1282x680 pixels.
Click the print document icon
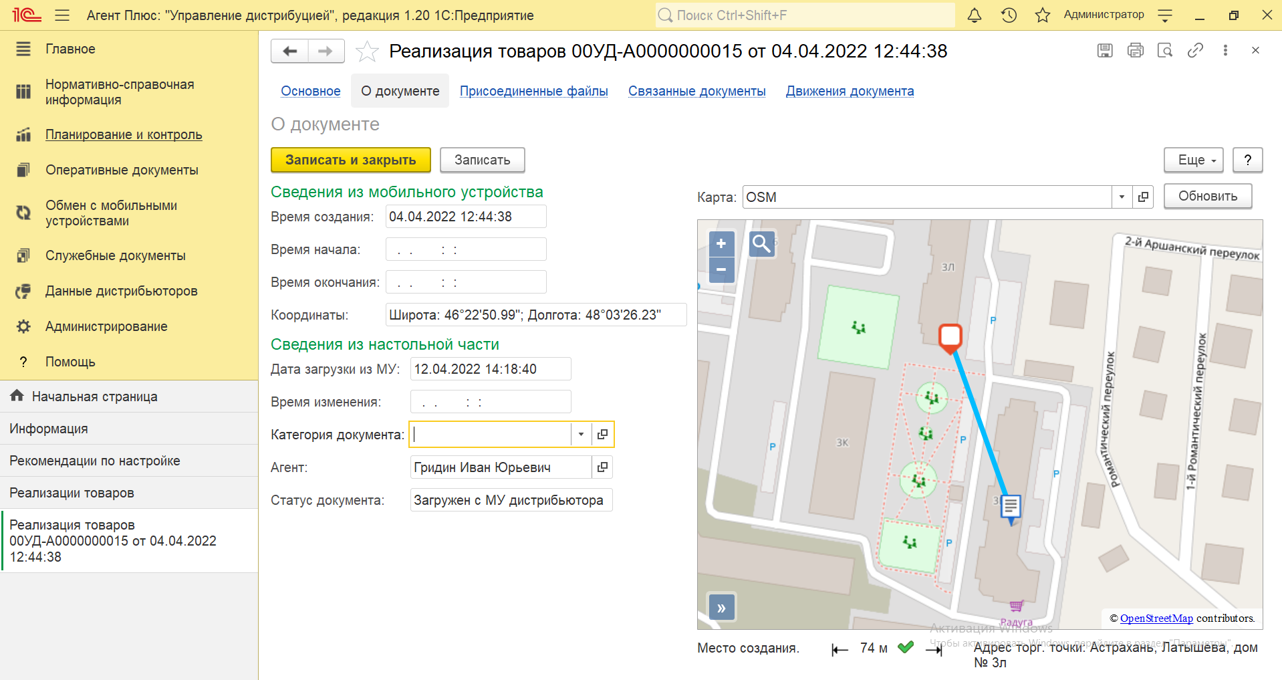pos(1135,51)
